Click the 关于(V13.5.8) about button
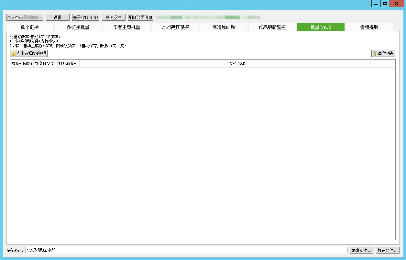This screenshot has width=406, height=260. [85, 17]
